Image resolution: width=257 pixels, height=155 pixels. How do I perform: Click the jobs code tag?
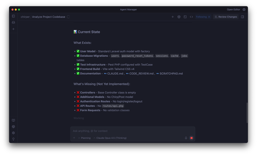[x=184, y=56]
